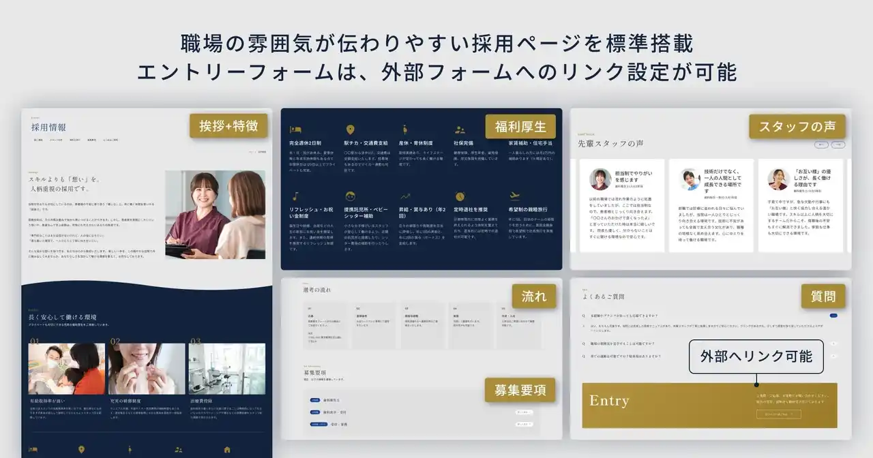Expand the third FAQ question
The image size is (873, 458).
(833, 356)
